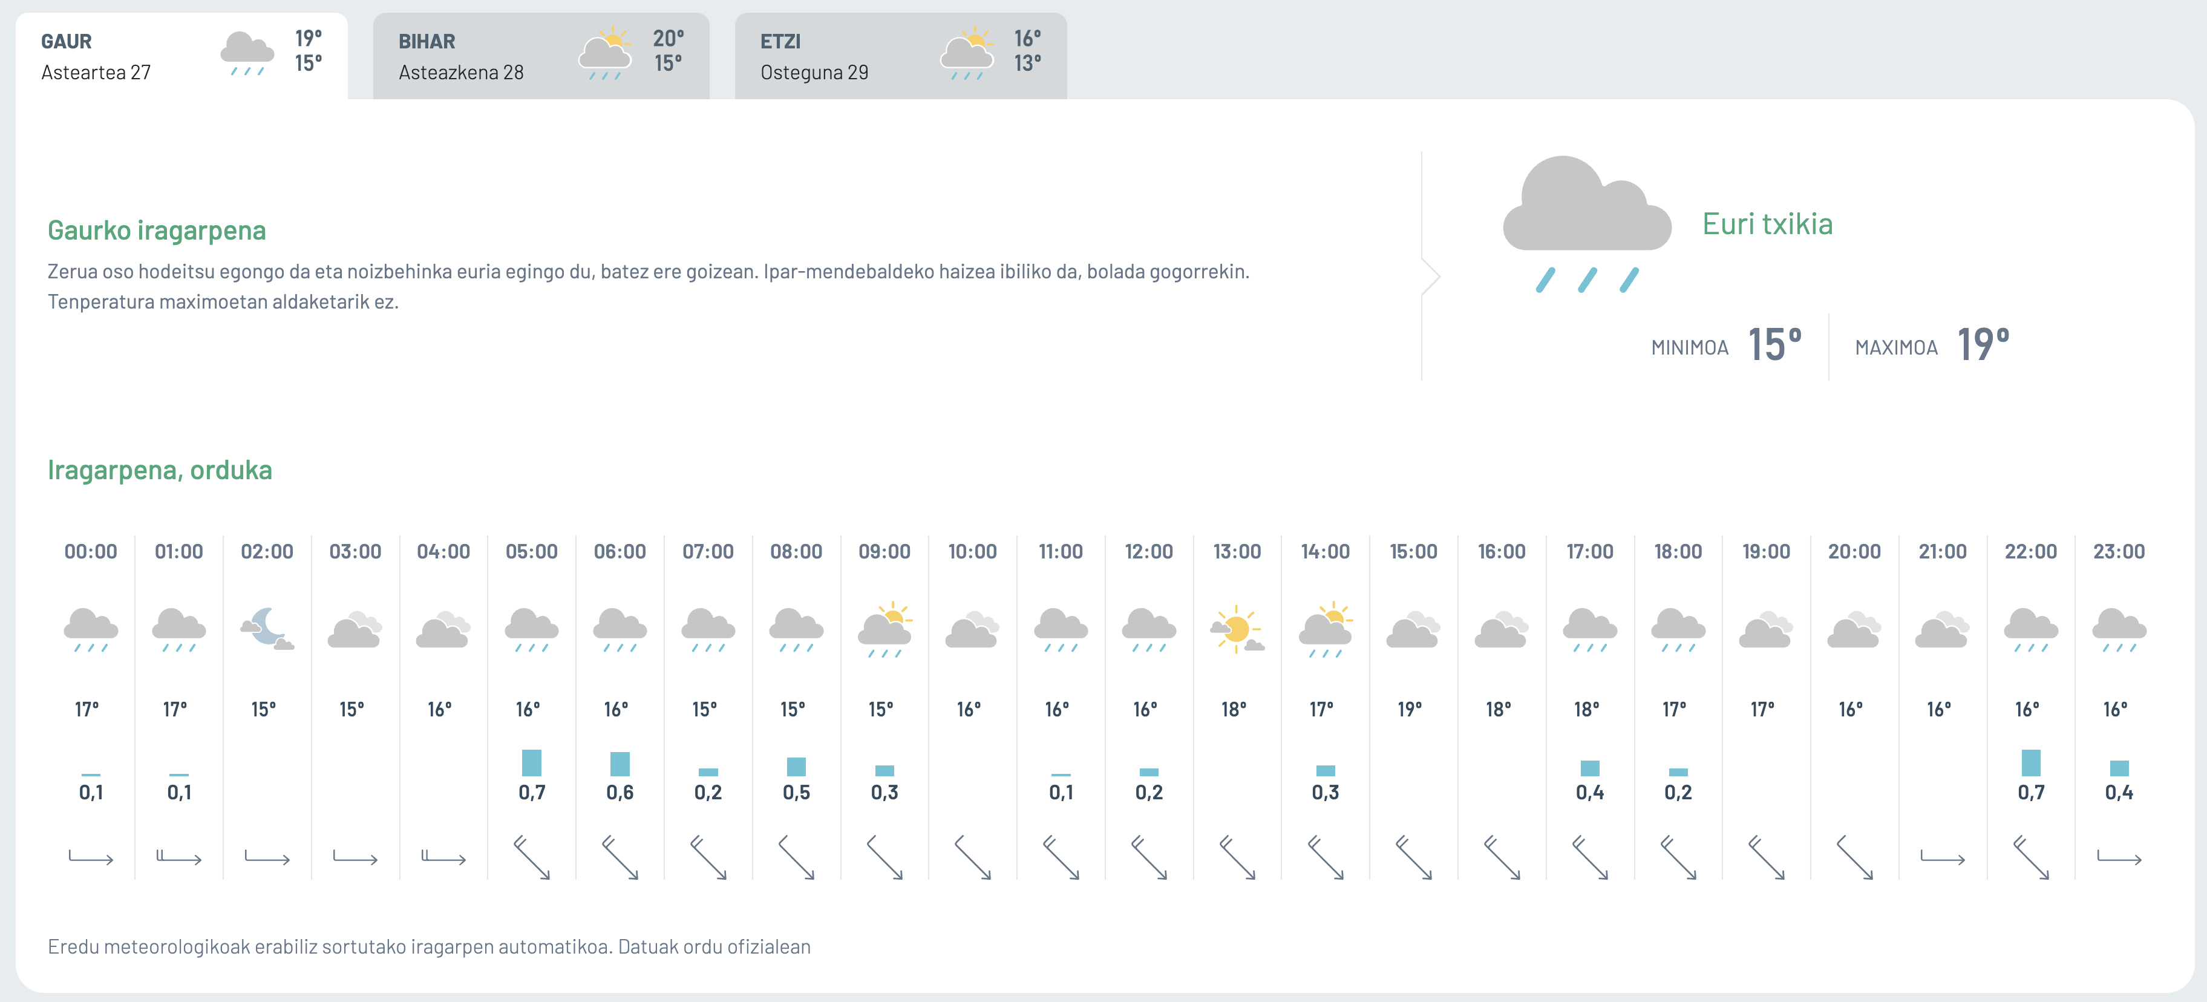The height and width of the screenshot is (1002, 2207).
Task: Click the 10:00 wind direction arrow
Action: coord(972,857)
